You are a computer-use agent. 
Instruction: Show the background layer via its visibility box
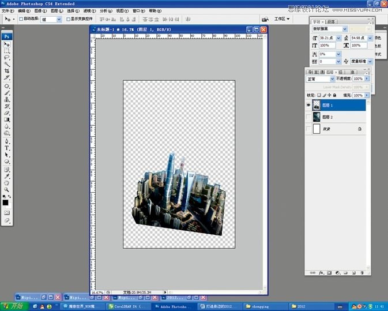coord(308,129)
